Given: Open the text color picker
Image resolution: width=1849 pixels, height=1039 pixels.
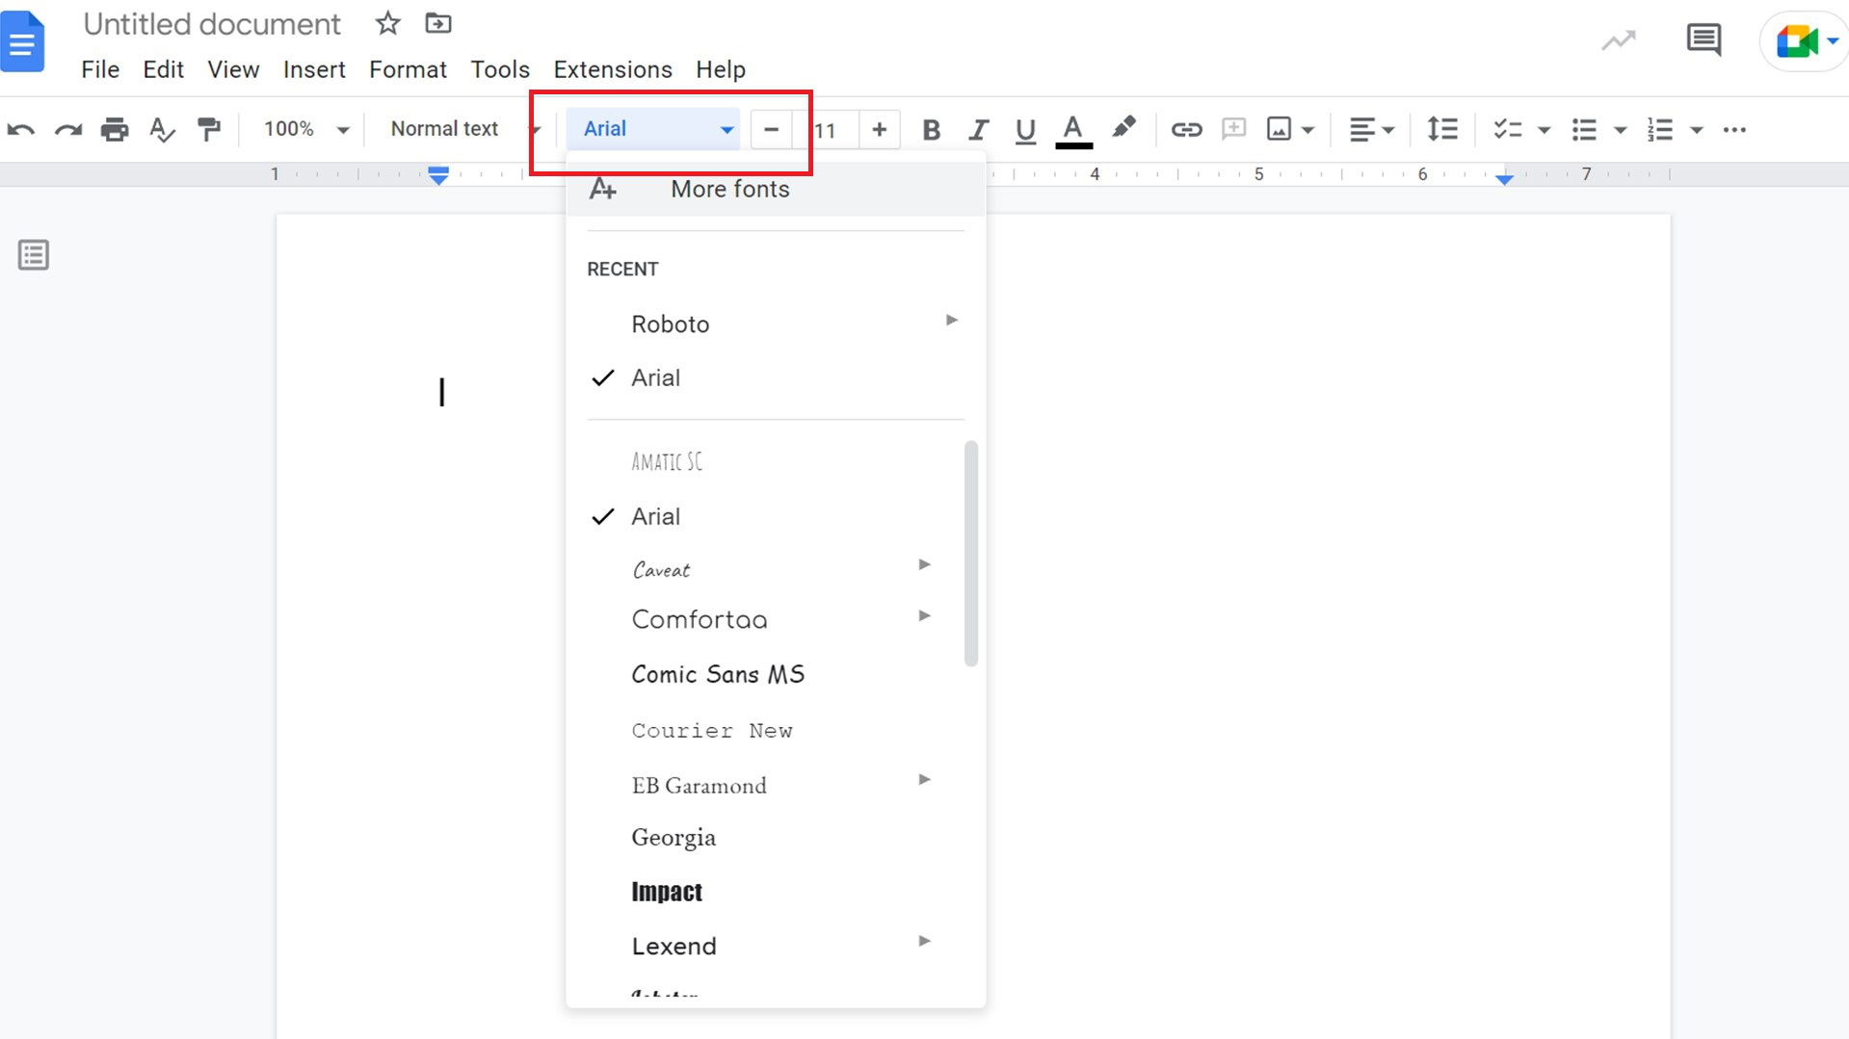Looking at the screenshot, I should pos(1073,129).
